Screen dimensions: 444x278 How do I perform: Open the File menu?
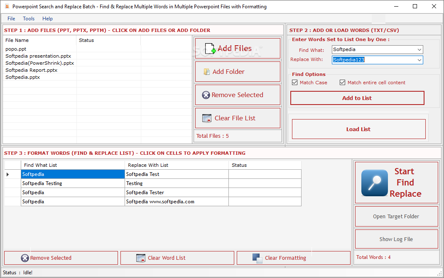tap(11, 19)
